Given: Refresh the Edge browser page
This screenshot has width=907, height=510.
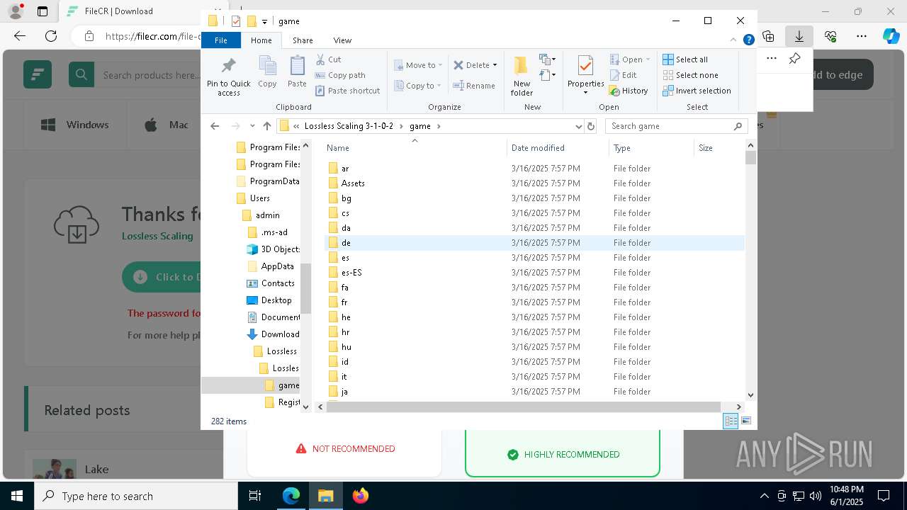Looking at the screenshot, I should click(x=51, y=36).
